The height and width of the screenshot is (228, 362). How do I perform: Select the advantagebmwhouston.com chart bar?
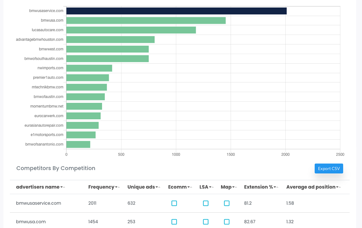click(x=110, y=39)
